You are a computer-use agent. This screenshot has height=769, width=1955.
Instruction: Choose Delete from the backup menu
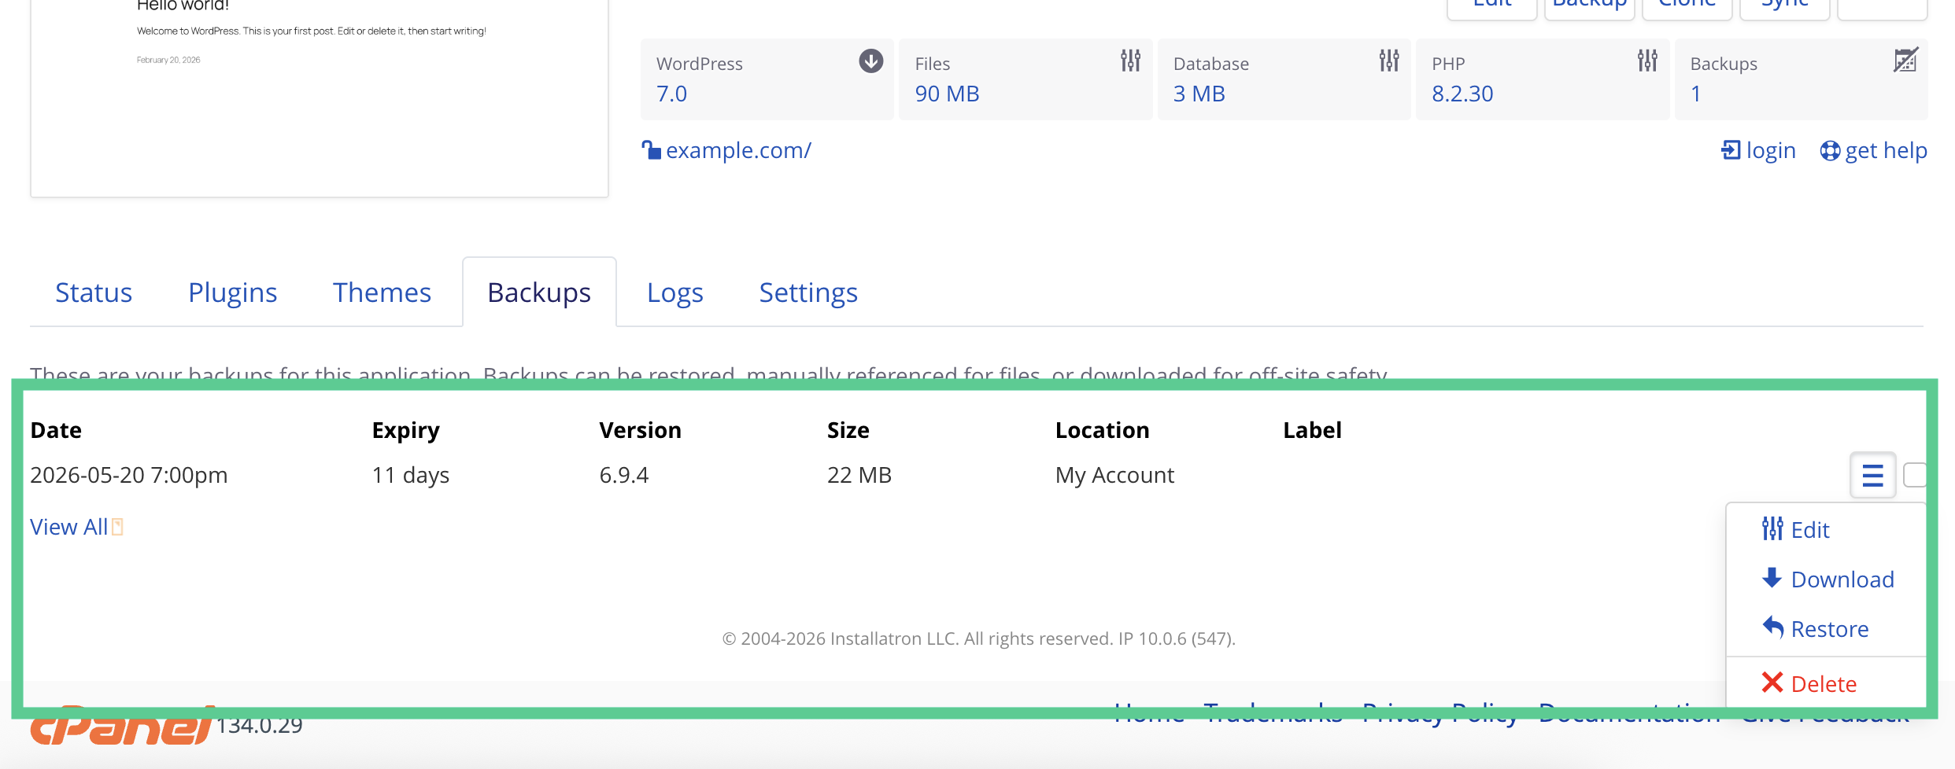[x=1809, y=683]
